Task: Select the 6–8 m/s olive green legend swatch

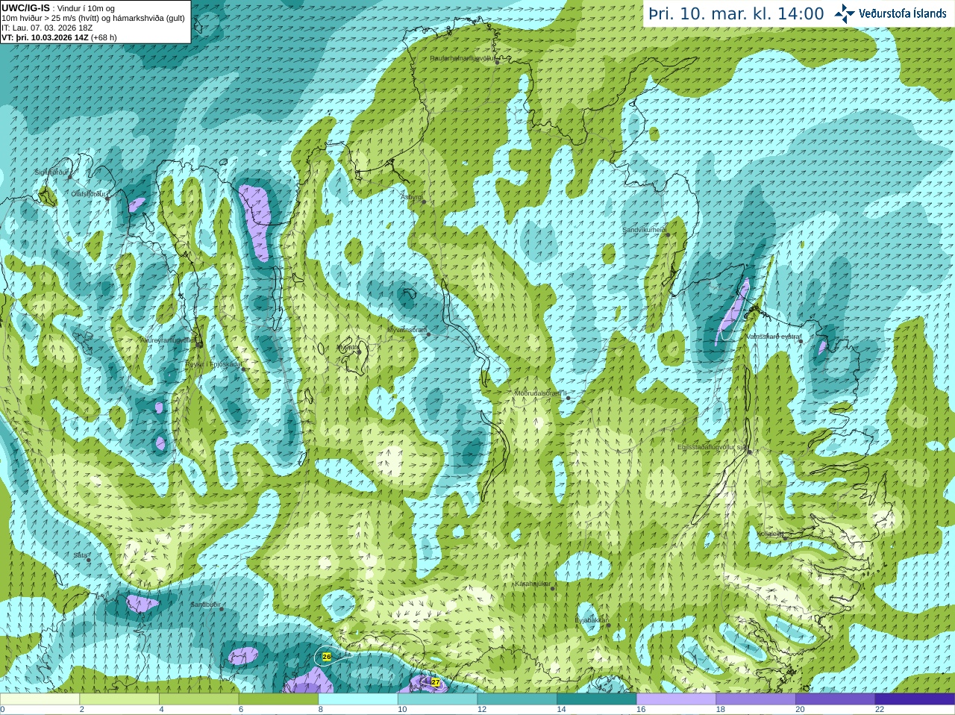Action: point(278,699)
